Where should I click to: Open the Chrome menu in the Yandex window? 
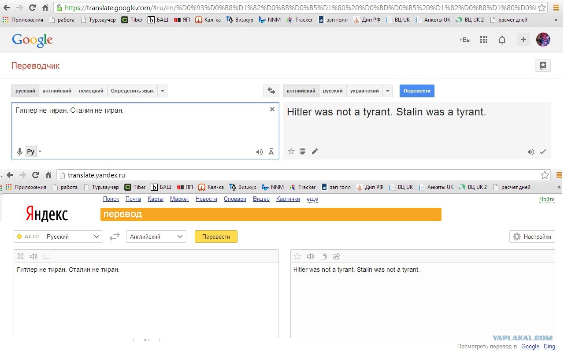559,175
